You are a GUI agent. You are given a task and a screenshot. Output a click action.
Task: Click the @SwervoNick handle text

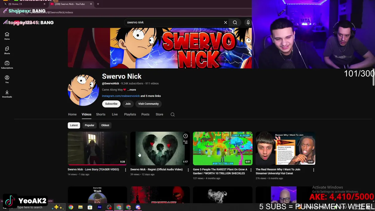tap(110, 84)
